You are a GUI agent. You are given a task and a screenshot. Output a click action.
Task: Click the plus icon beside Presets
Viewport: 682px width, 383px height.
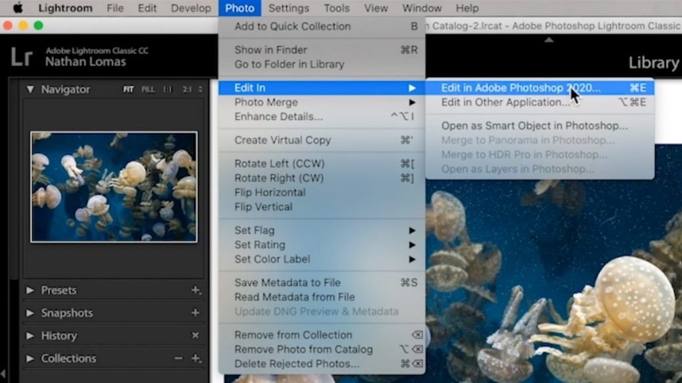(x=195, y=290)
